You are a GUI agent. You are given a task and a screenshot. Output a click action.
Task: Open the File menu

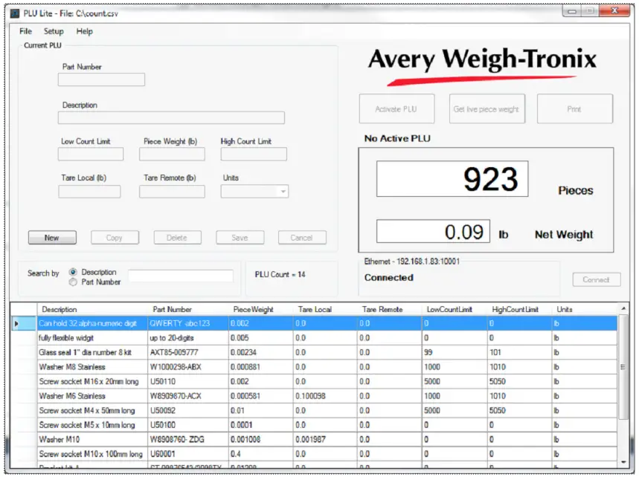tap(25, 31)
